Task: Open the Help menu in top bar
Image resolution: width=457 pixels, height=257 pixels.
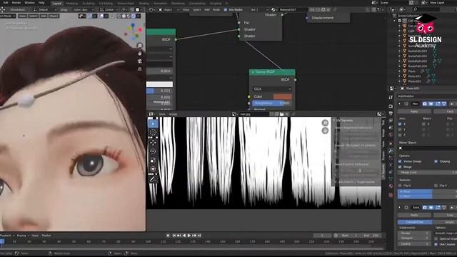Action: coord(41,3)
